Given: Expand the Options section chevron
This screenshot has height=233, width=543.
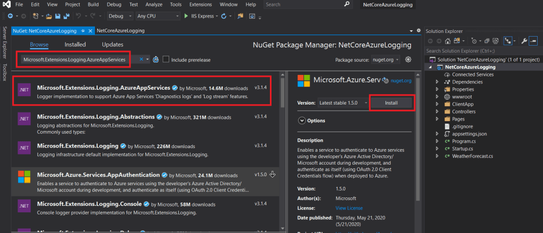Looking at the screenshot, I should click(x=302, y=120).
